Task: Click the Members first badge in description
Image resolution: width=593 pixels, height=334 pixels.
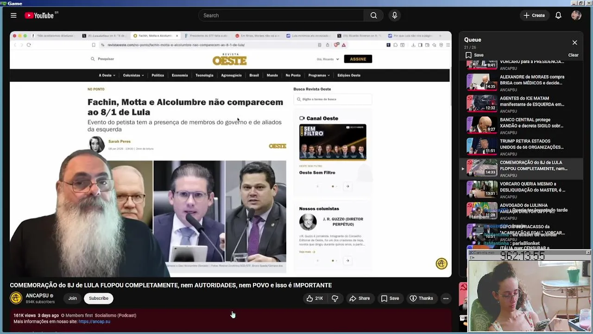Action: [77, 315]
